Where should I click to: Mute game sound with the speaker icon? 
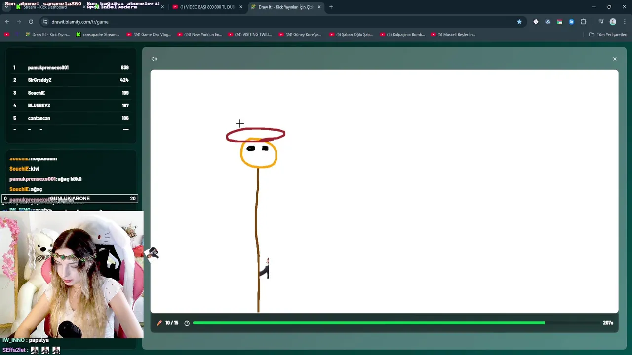click(x=154, y=59)
